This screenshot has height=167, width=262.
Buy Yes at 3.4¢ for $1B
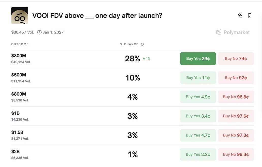pos(198,116)
